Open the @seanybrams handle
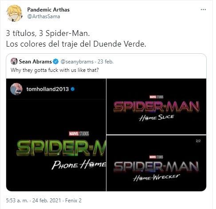Viewport: 216px width, 209px height. [x=77, y=62]
